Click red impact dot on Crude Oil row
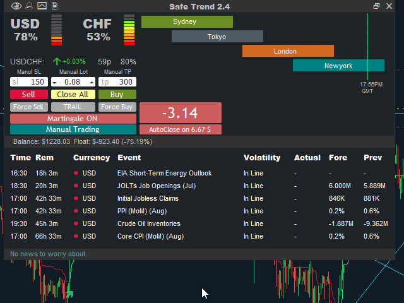 click(76, 223)
